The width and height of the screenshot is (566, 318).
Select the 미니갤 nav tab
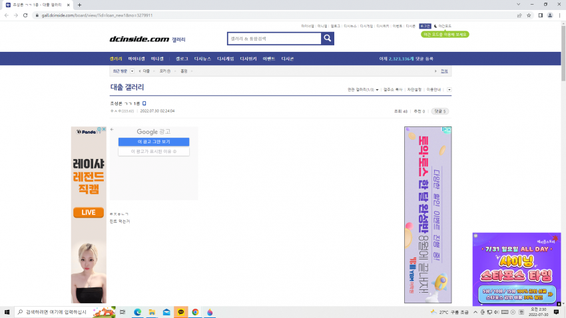click(x=157, y=59)
